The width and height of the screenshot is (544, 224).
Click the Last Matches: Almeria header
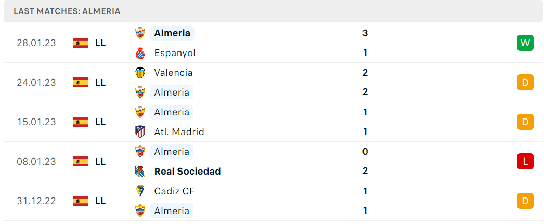67,11
